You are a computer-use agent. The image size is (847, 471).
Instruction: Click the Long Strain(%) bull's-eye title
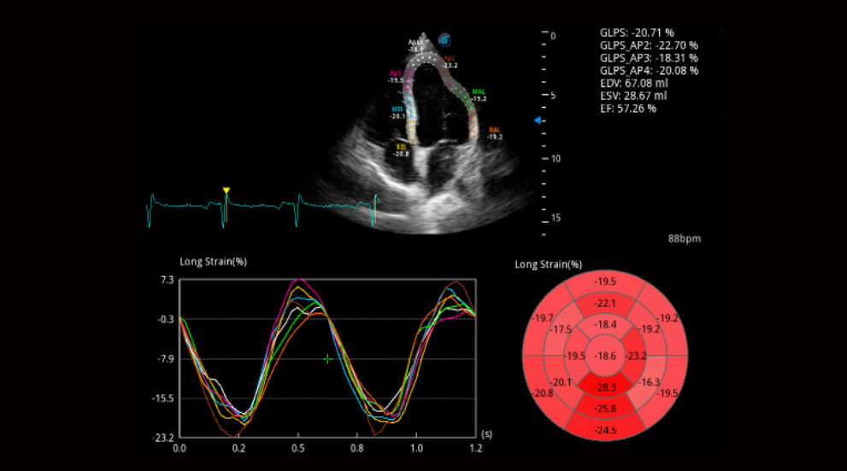click(548, 264)
